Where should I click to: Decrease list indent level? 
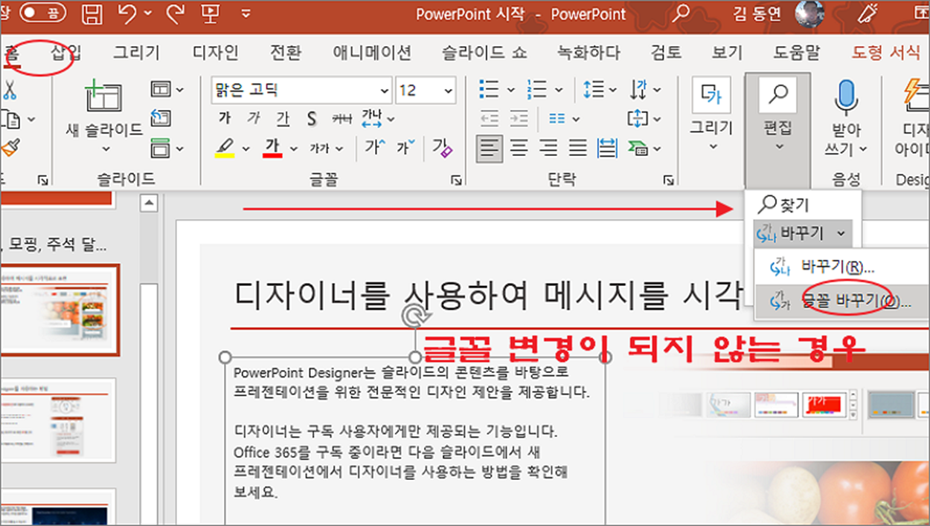[x=489, y=118]
